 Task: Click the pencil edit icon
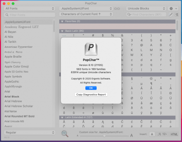click(170, 15)
